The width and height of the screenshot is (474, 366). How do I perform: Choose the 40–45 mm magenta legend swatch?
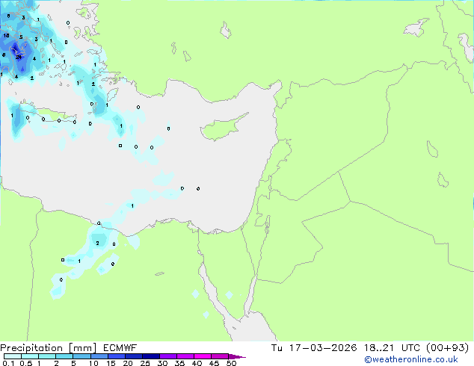coord(203,356)
